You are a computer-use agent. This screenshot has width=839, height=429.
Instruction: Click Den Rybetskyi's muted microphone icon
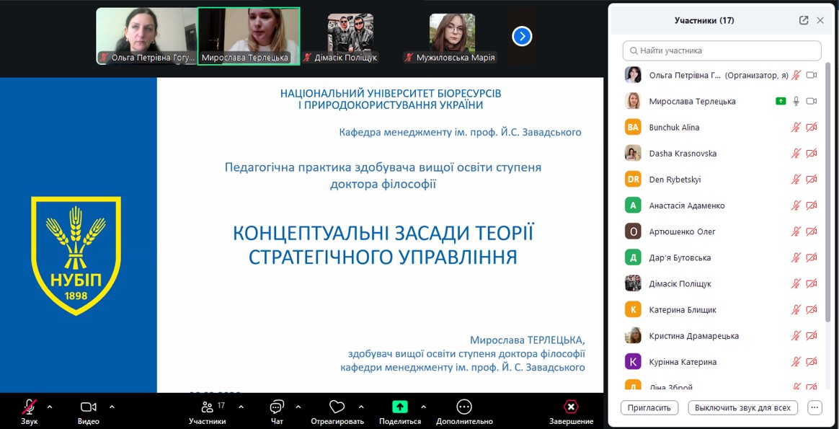[796, 180]
